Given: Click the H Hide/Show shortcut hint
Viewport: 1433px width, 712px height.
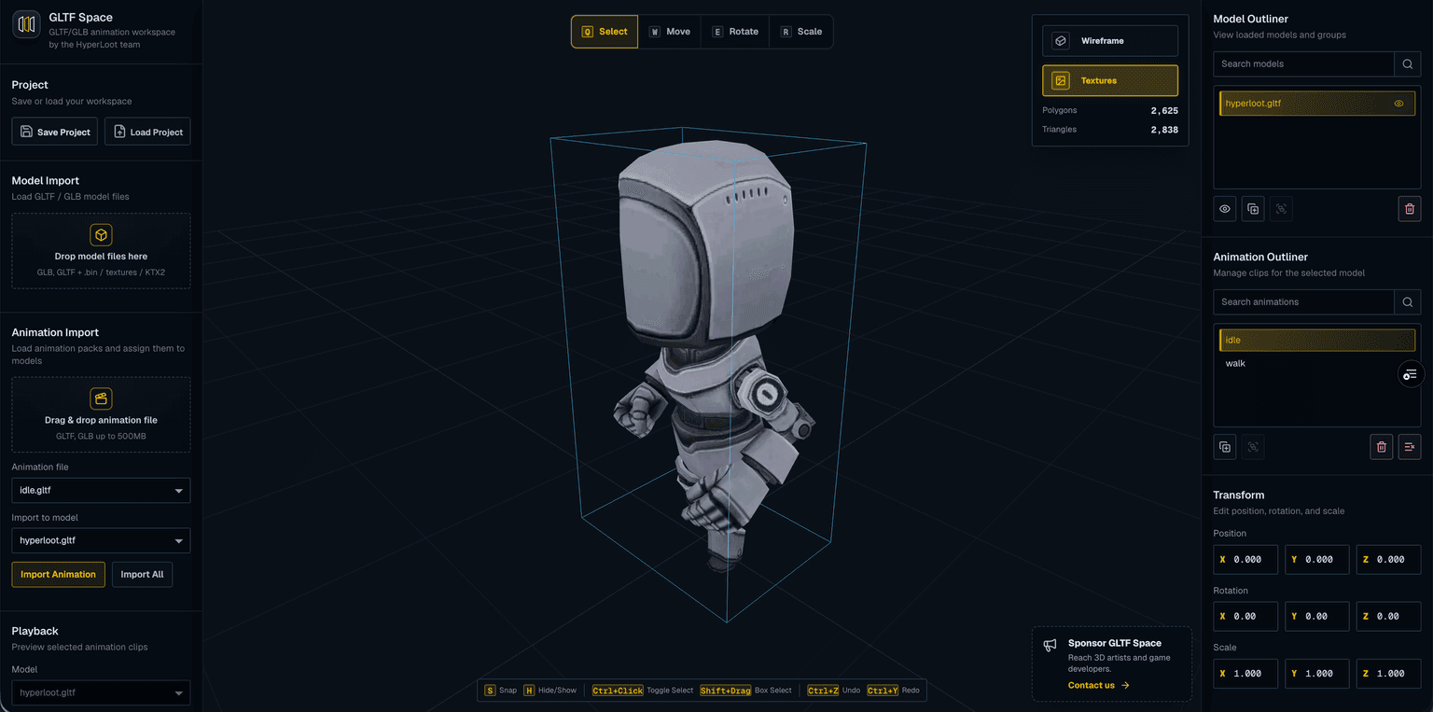Looking at the screenshot, I should pyautogui.click(x=550, y=691).
